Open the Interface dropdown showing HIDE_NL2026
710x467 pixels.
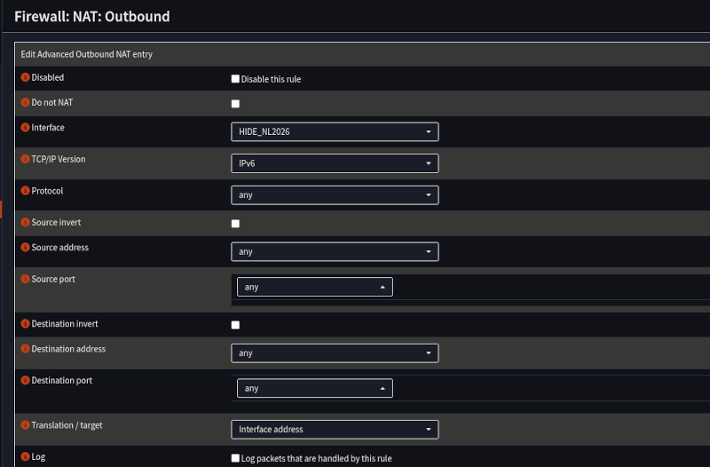[335, 131]
